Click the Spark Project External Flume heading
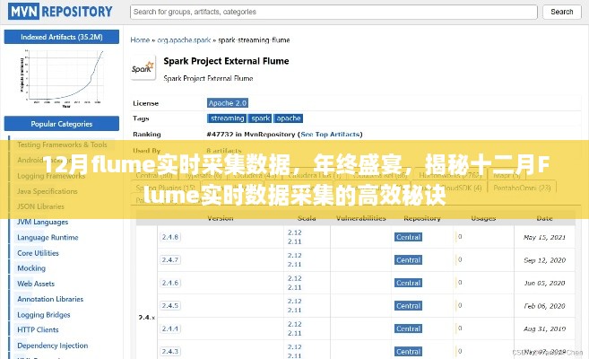Viewport: 589px width, 359px height. (226, 61)
